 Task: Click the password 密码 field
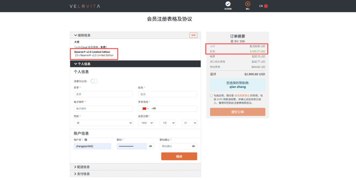pyautogui.click(x=132, y=146)
